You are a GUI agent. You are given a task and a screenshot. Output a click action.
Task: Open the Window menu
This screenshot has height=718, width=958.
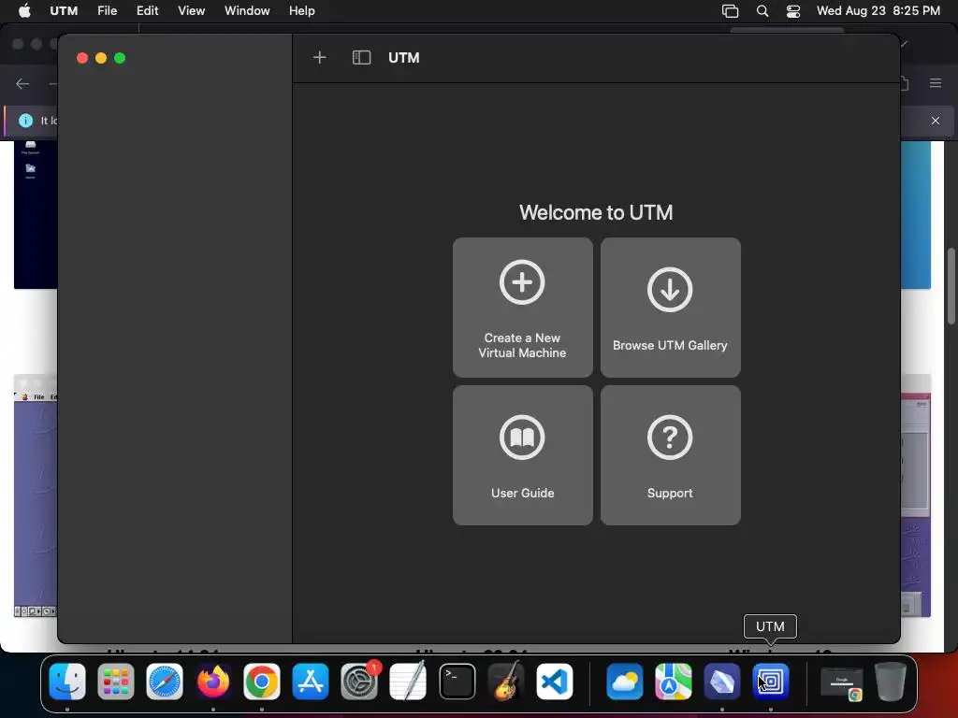247,10
